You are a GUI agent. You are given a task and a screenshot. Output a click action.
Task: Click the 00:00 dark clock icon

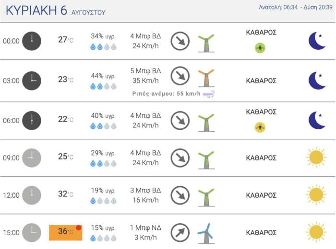32,41
